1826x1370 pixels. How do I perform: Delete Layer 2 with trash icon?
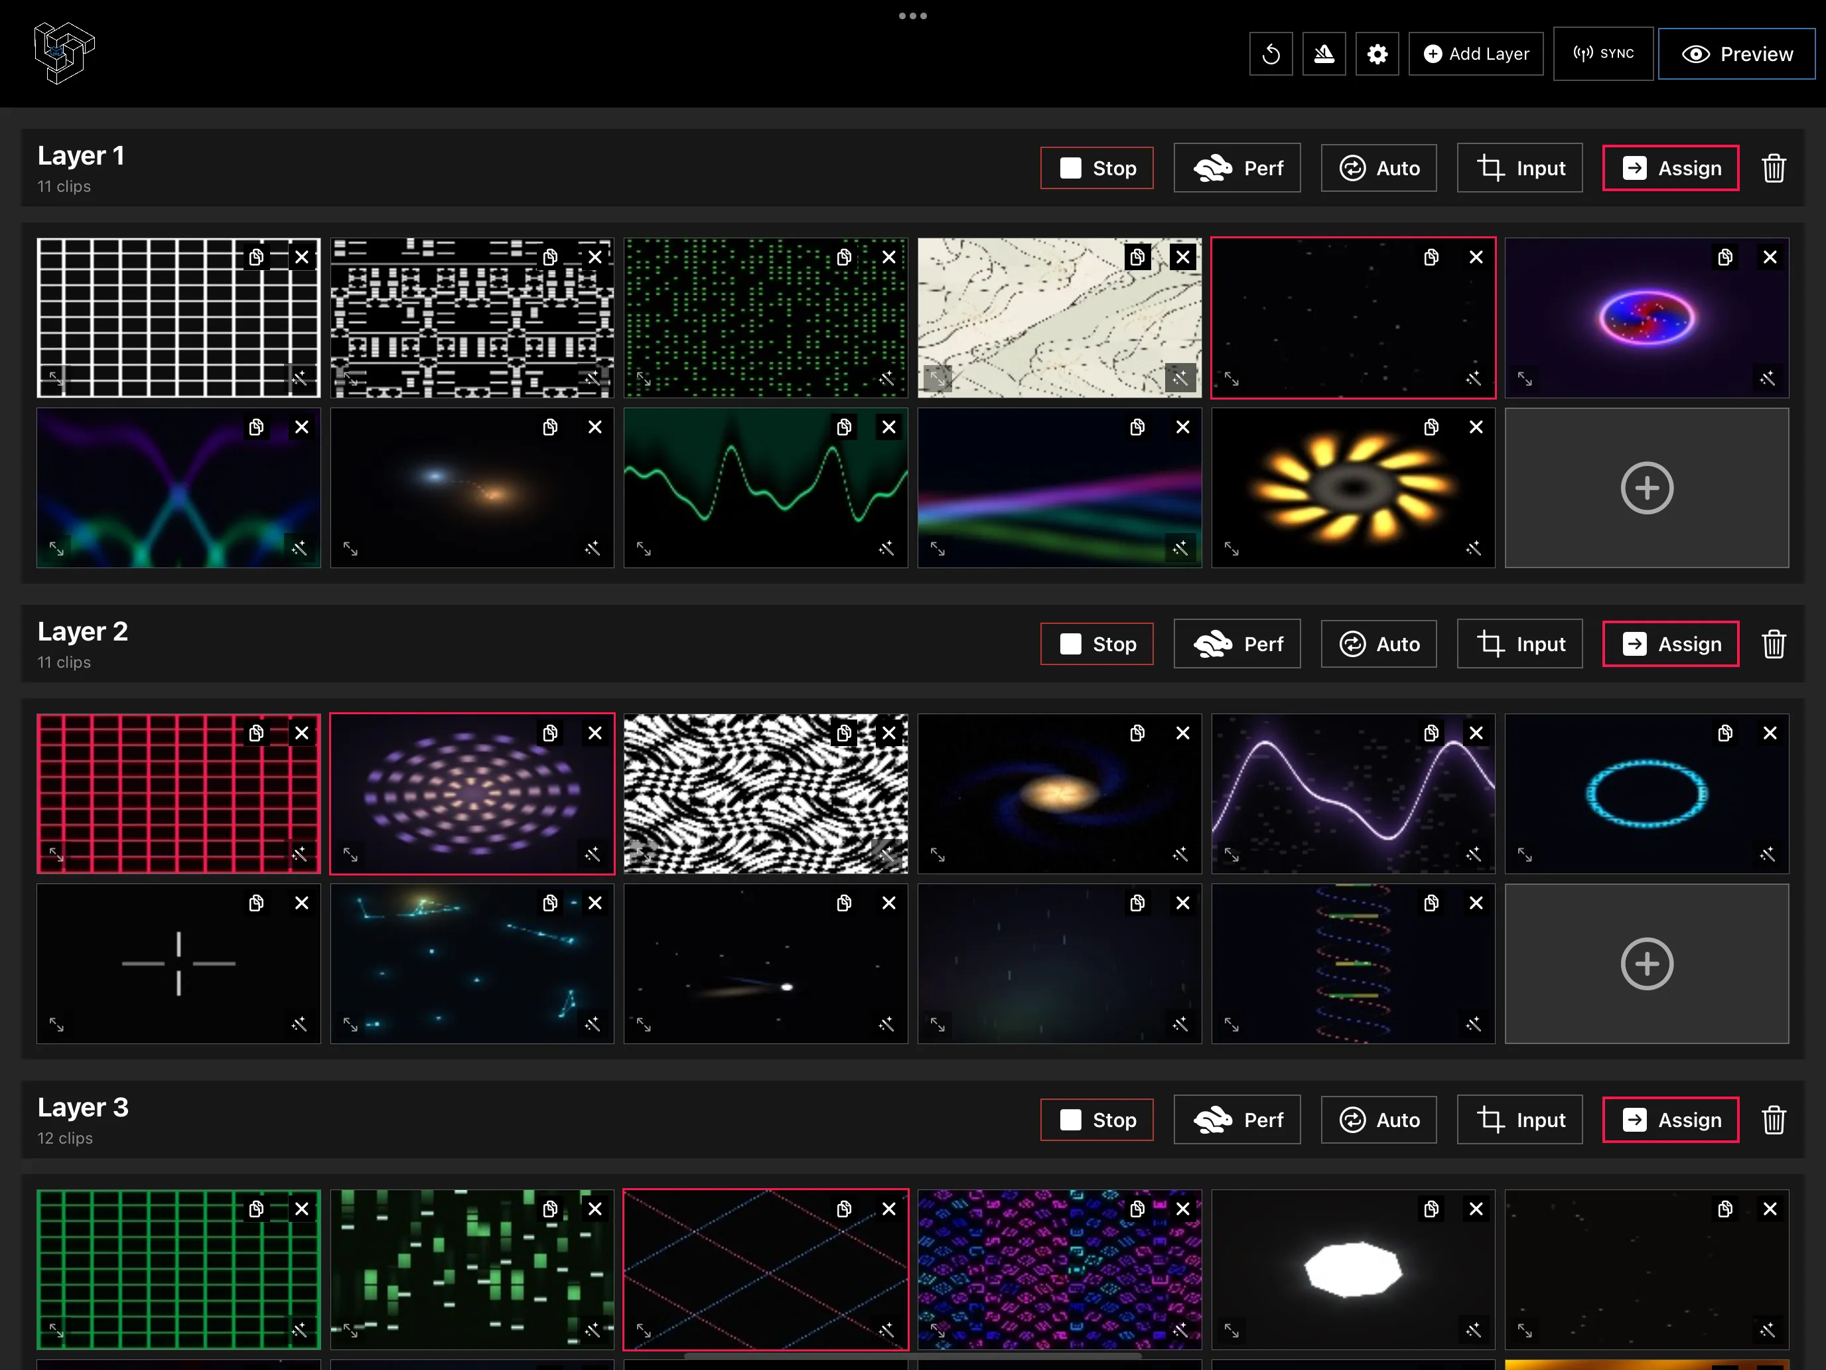click(1773, 644)
